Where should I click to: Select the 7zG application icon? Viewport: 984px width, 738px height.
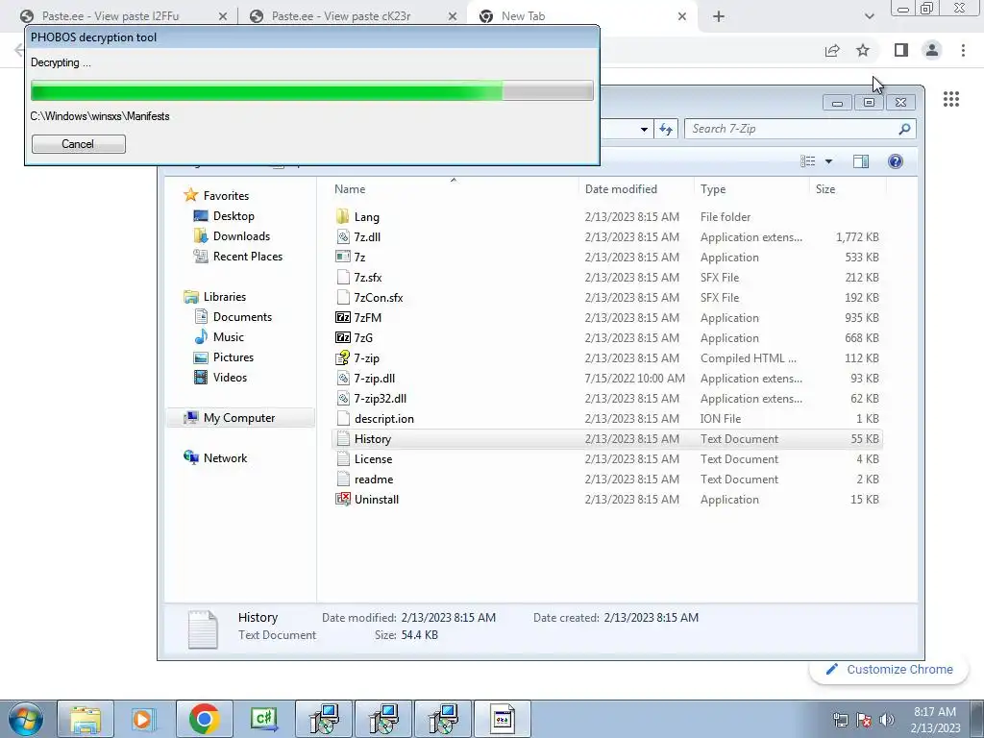(343, 337)
